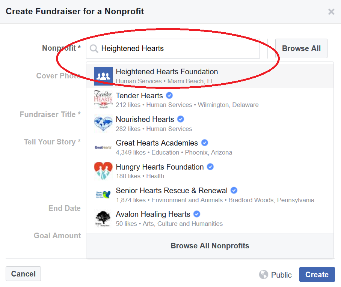The image size is (341, 287).
Task: Select Senior Hearts Rescue & Renewal result
Action: 210,195
